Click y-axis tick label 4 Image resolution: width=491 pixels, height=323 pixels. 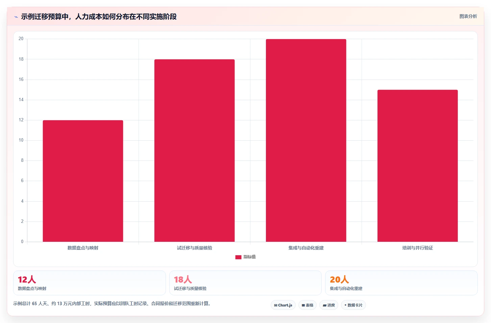coord(22,201)
